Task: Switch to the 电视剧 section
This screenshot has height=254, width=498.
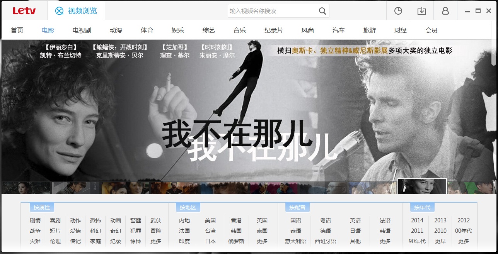Action: pos(81,30)
